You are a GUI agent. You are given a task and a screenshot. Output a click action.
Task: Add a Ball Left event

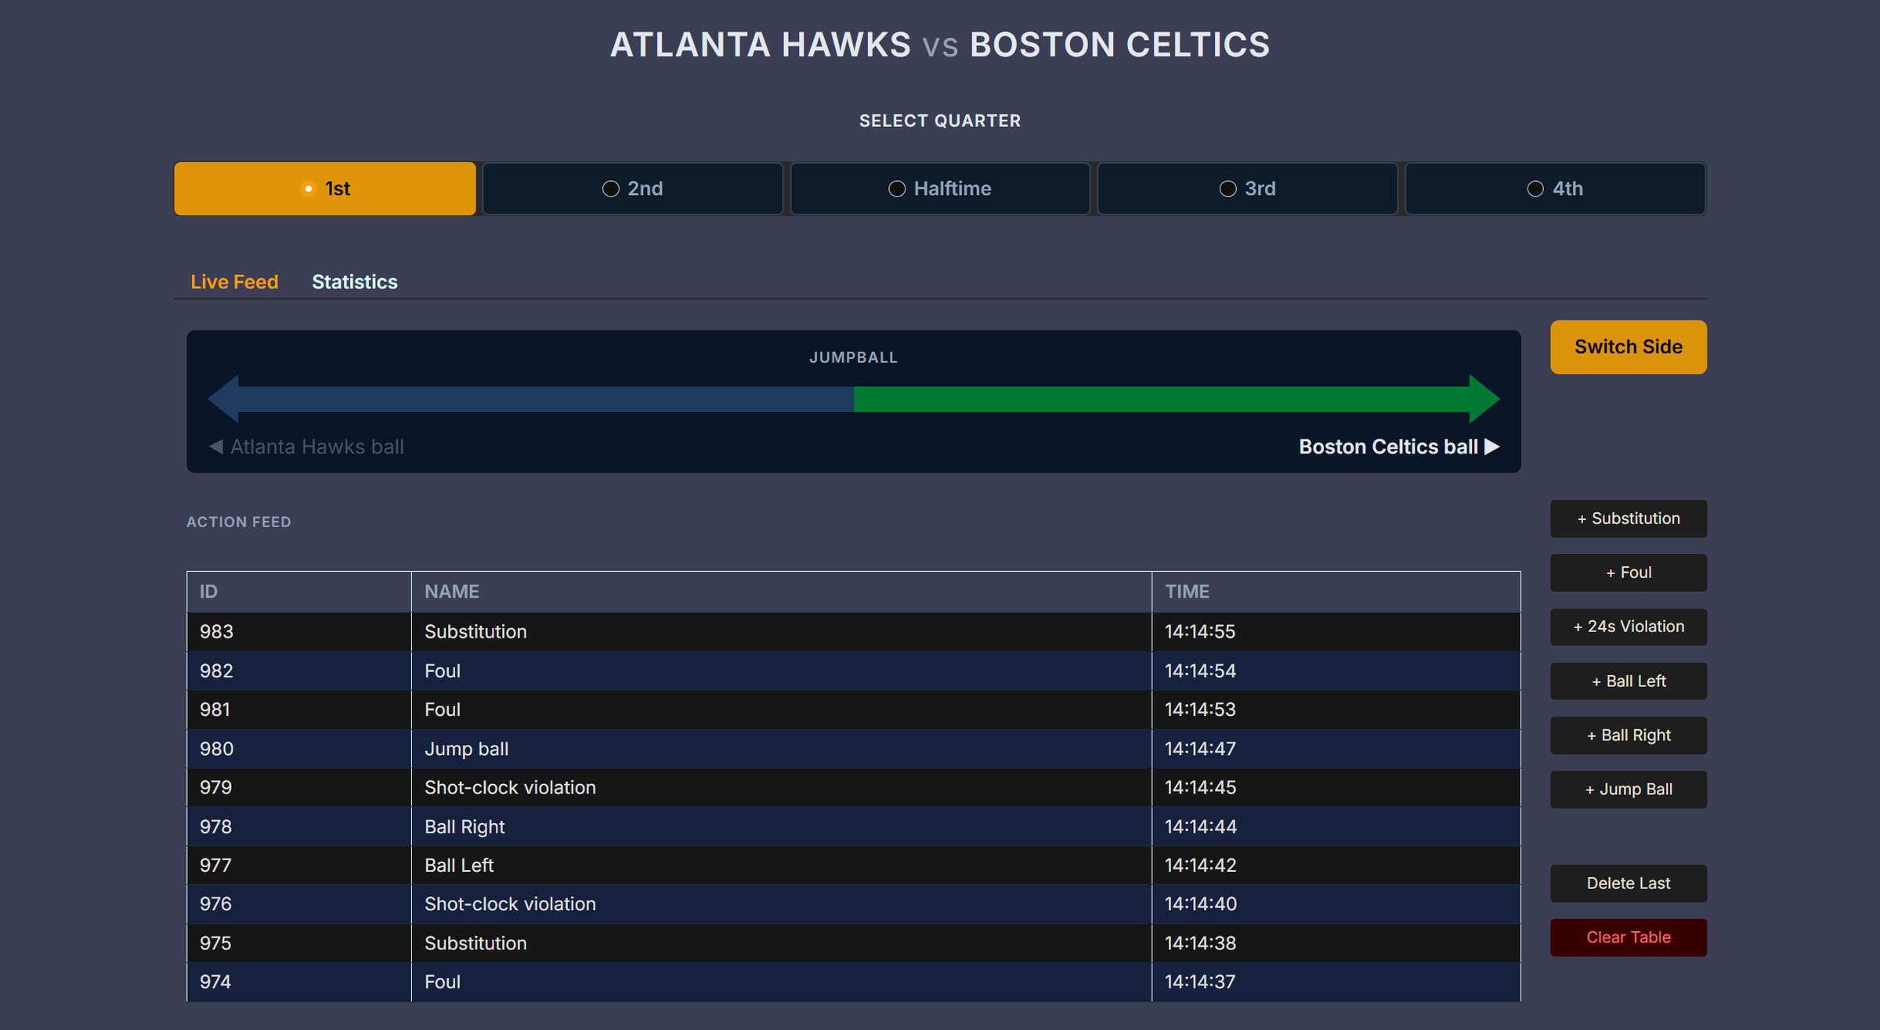click(x=1629, y=681)
